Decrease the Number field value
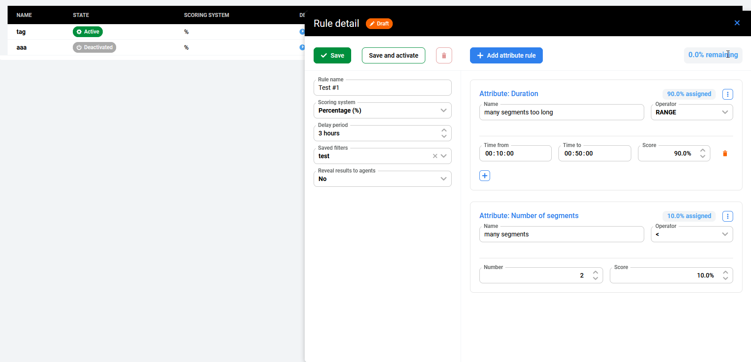Viewport: 751px width, 362px height. (x=596, y=278)
